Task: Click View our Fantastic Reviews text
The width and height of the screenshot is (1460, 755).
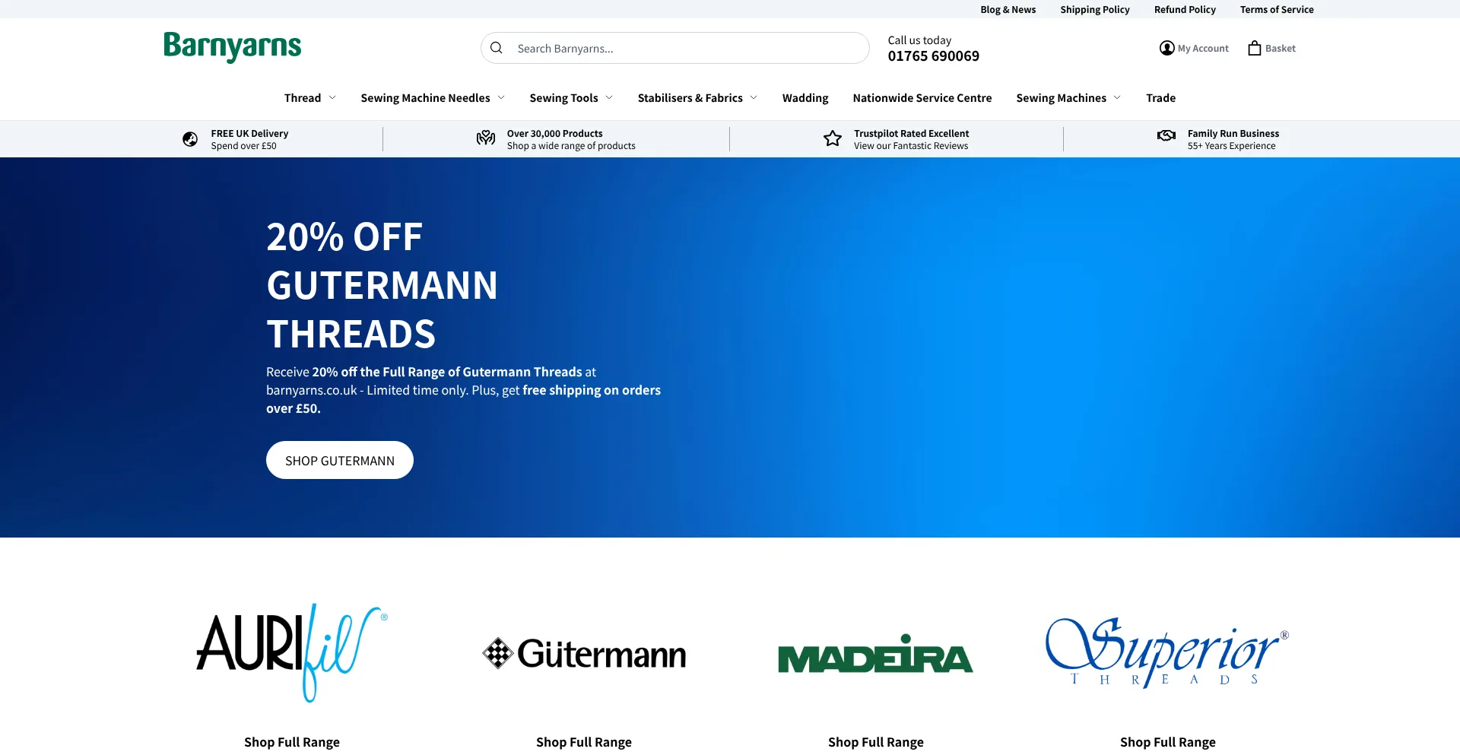Action: (x=910, y=146)
